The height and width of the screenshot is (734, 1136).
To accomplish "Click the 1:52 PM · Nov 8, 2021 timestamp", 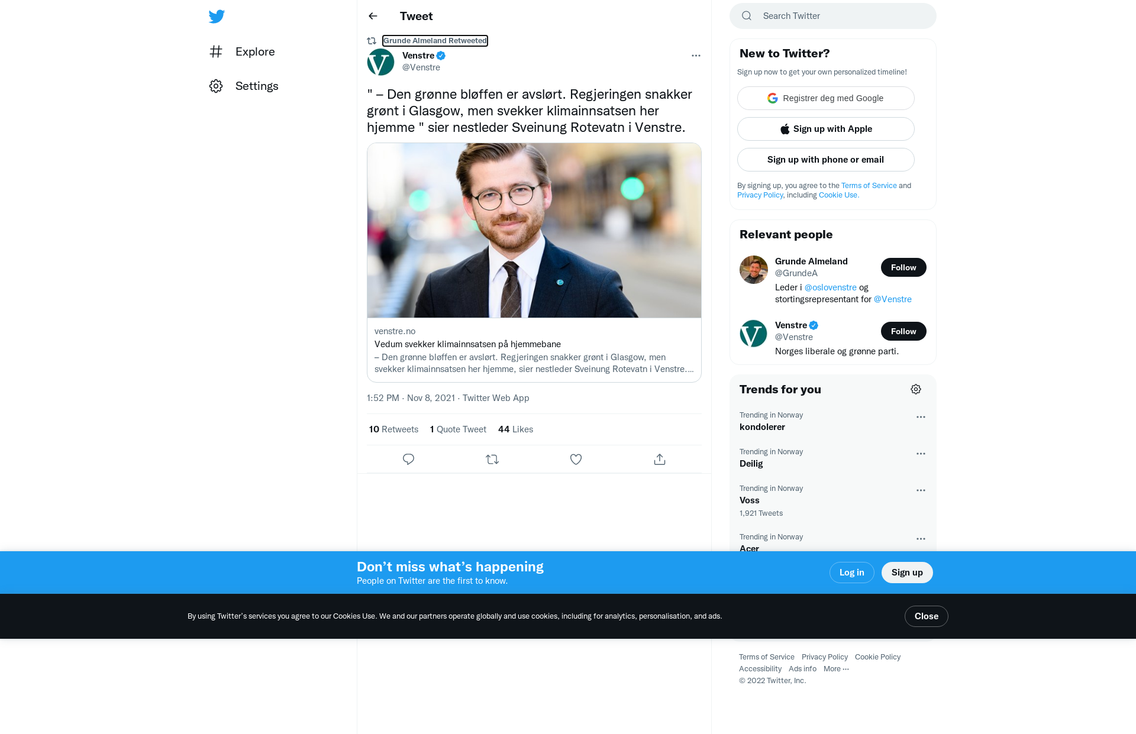I will (411, 398).
